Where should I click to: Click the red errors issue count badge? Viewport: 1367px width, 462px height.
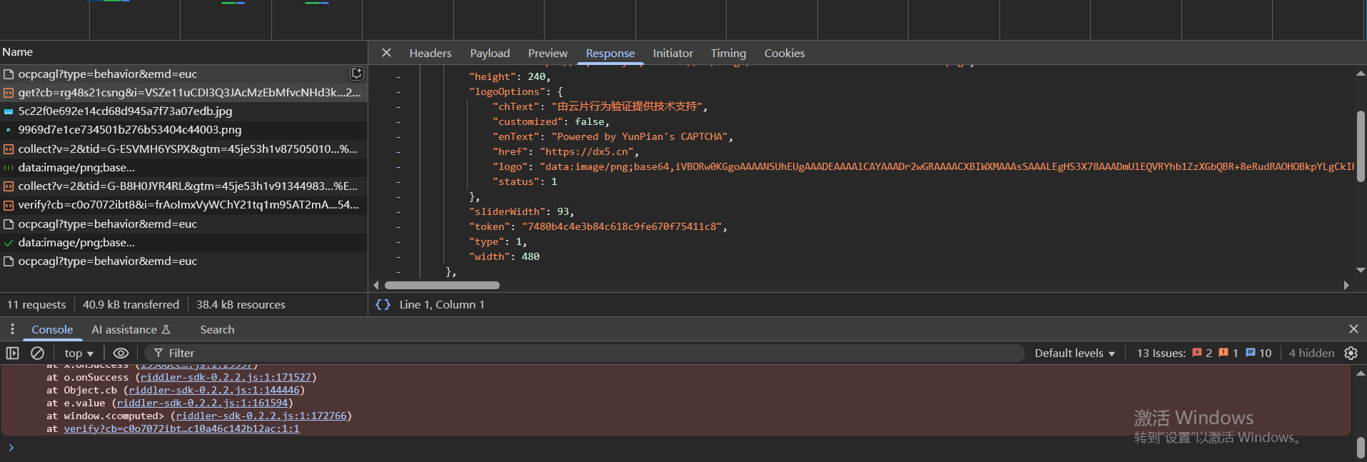[x=1202, y=353]
